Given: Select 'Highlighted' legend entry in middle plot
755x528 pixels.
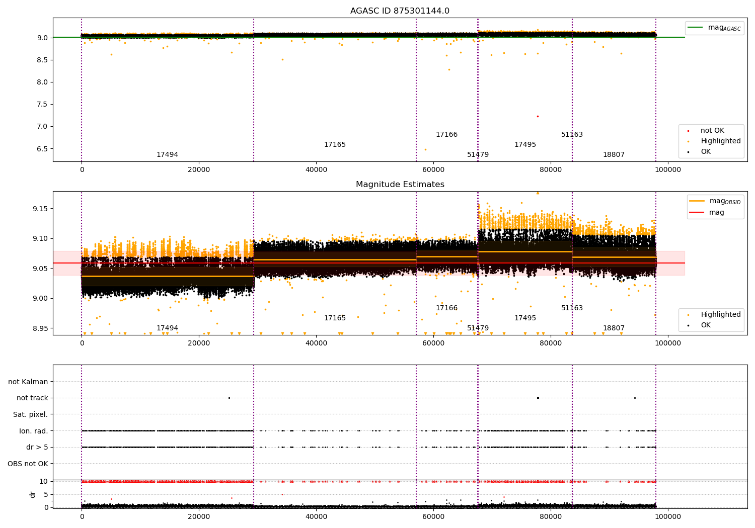Looking at the screenshot, I should [720, 315].
